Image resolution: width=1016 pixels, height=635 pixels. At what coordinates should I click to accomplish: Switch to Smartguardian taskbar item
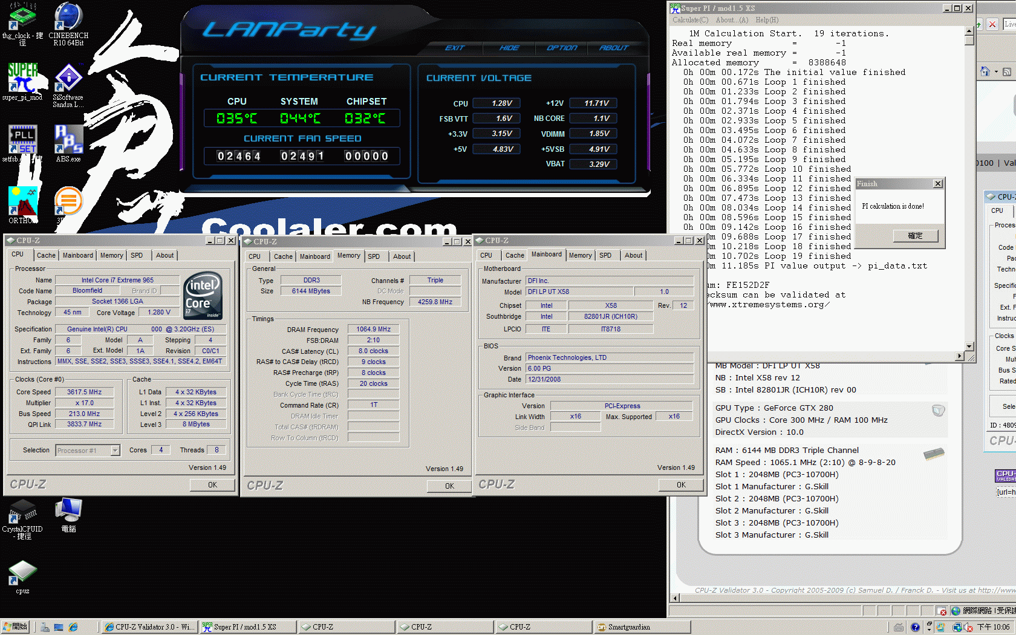(641, 627)
